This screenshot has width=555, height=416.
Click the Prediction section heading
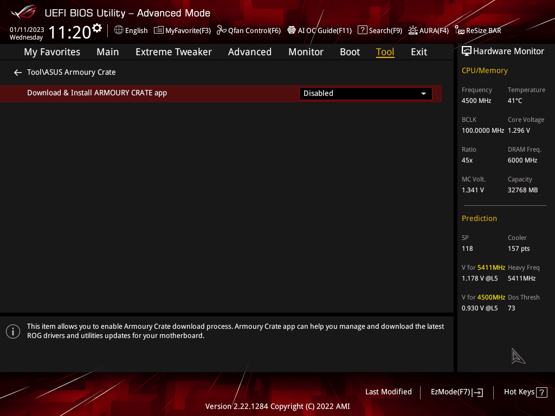[479, 218]
